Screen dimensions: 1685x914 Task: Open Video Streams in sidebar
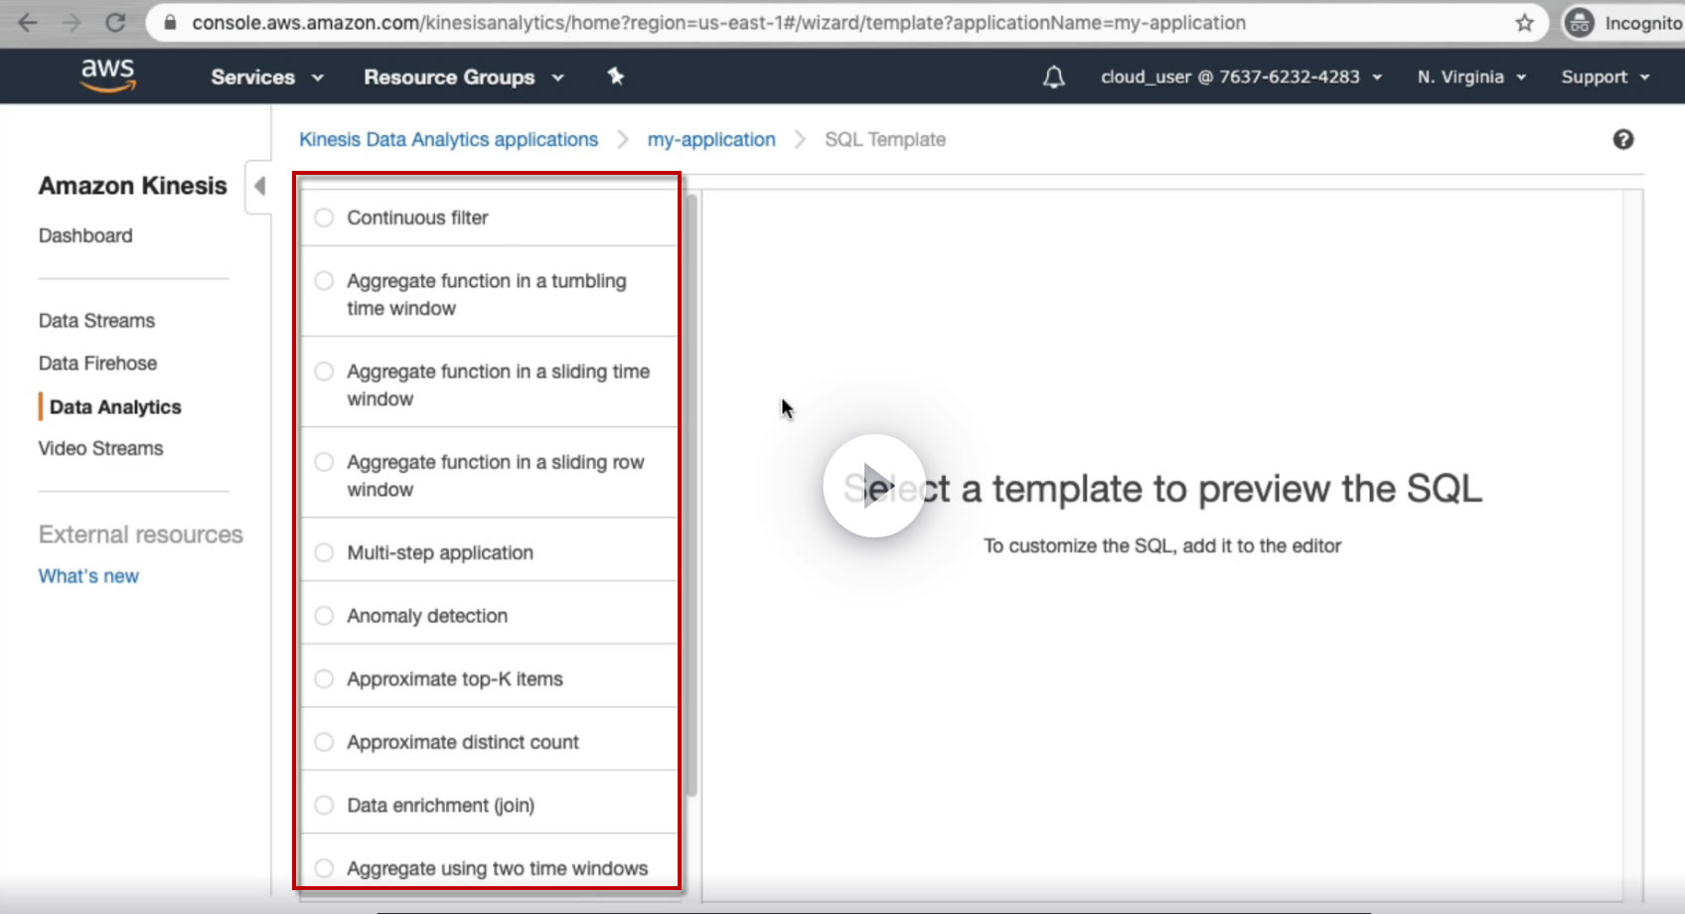tap(100, 449)
